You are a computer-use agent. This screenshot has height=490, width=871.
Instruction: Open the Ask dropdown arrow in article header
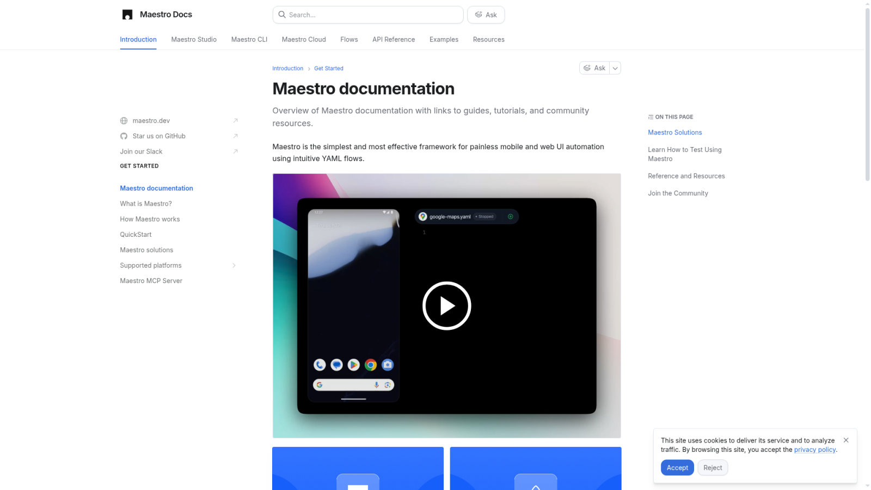pos(615,68)
